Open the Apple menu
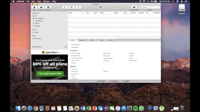 pyautogui.click(x=13, y=1)
